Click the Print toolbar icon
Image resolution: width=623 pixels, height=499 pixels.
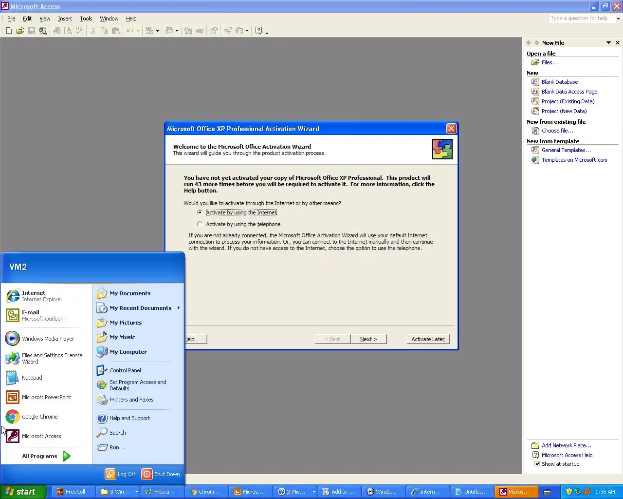point(57,31)
